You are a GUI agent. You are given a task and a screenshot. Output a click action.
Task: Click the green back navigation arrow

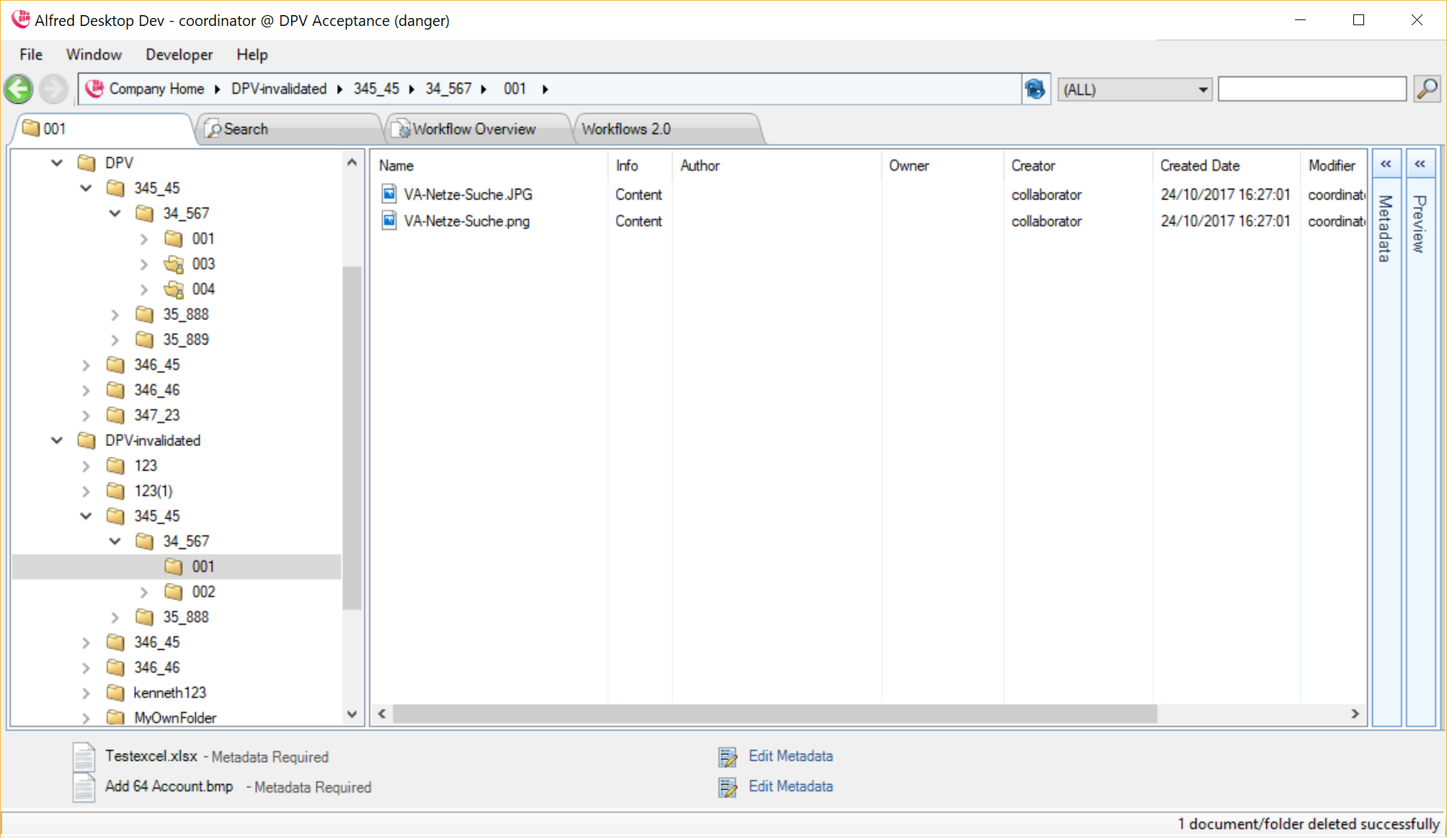[x=19, y=89]
